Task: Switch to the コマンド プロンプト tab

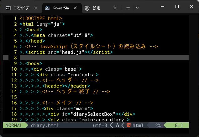Action: [21, 8]
